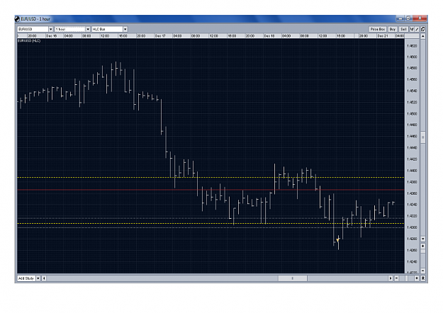Click the yellow arrow marker on the chart
The height and width of the screenshot is (313, 443).
[x=337, y=240]
